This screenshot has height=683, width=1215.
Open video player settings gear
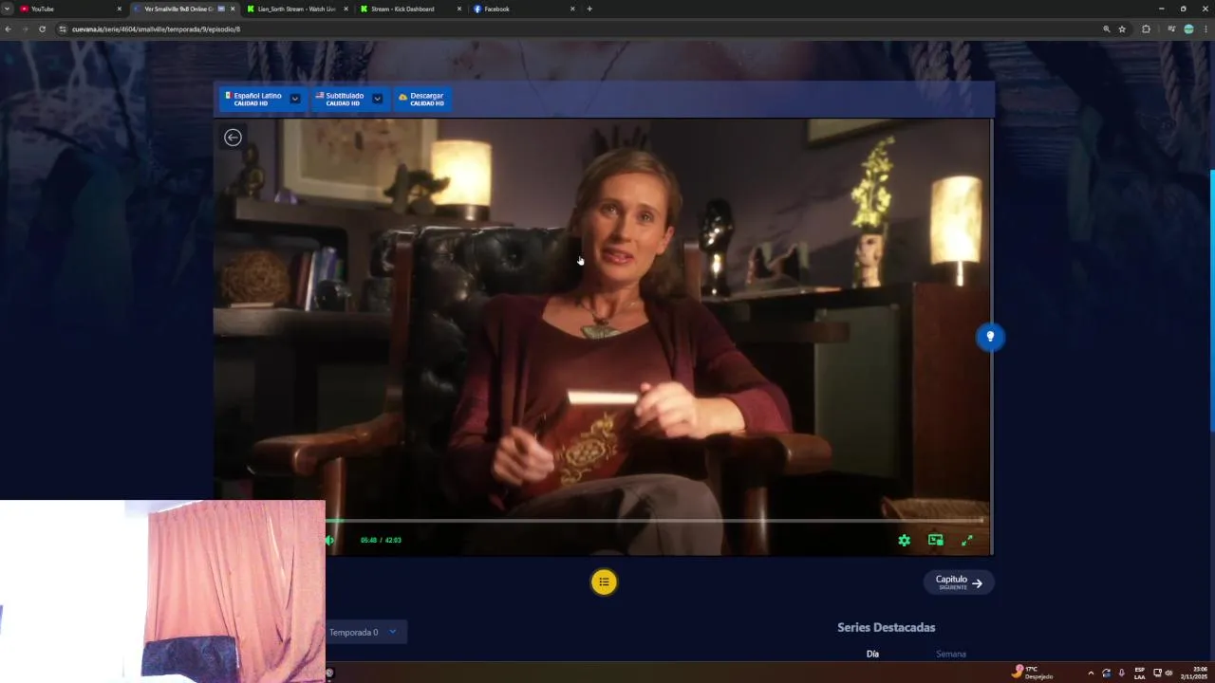905,540
